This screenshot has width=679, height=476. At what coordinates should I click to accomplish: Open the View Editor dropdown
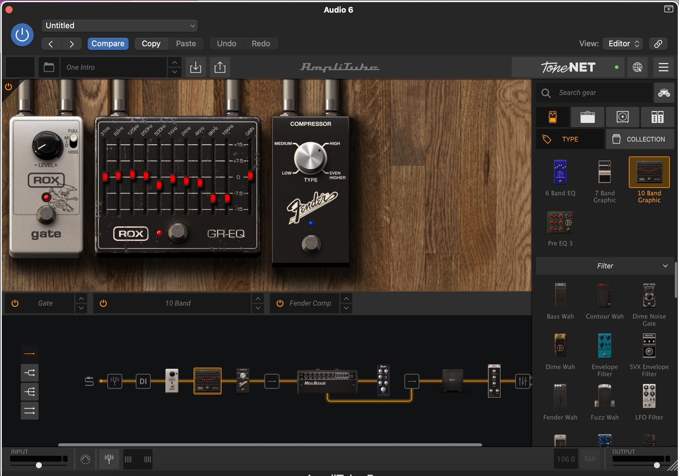tap(623, 44)
